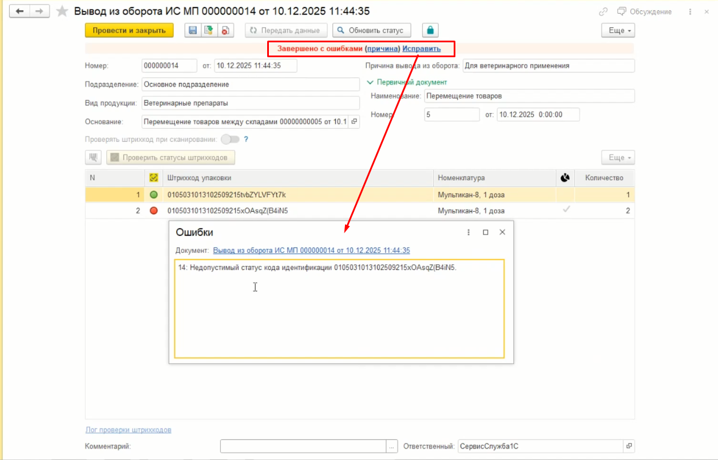Open the Ошибки dialog three-dot menu
This screenshot has height=460, width=718.
click(469, 232)
